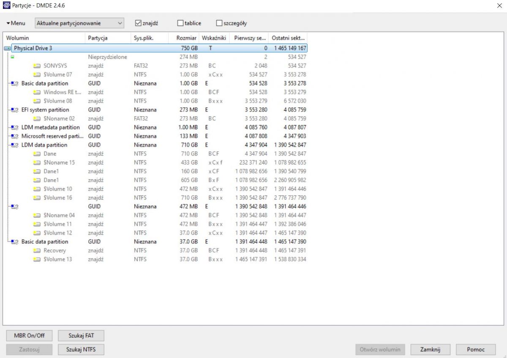Screen dimensions: 507x358
Task: Click the 433 GB size value
Action: (x=189, y=163)
